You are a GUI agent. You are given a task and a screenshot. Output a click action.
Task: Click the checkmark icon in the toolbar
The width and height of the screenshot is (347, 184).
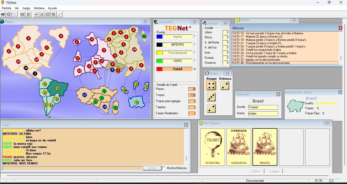tap(59, 14)
